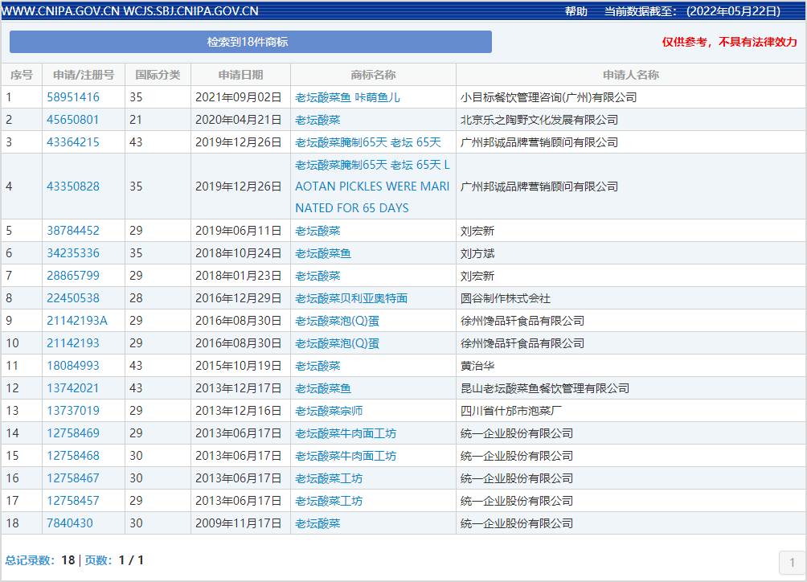Open trademark 老坛酸菜 in row 2
807x582 pixels.
coord(317,120)
